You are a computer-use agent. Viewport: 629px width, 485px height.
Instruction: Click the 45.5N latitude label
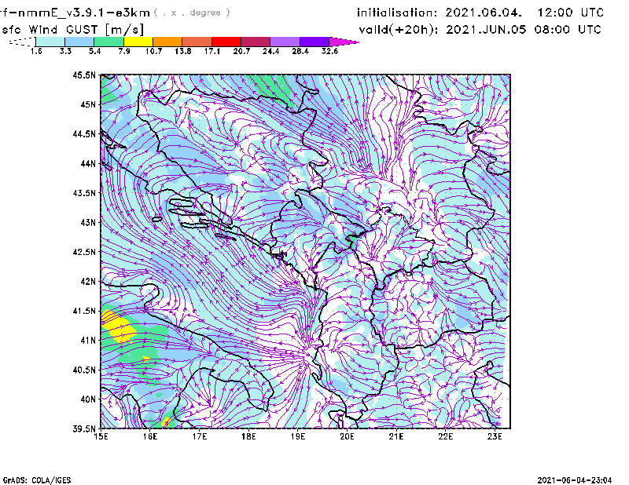[x=84, y=75]
